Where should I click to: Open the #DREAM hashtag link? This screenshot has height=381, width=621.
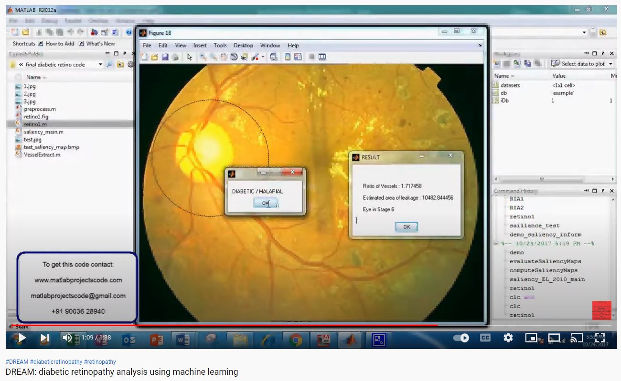tap(17, 362)
